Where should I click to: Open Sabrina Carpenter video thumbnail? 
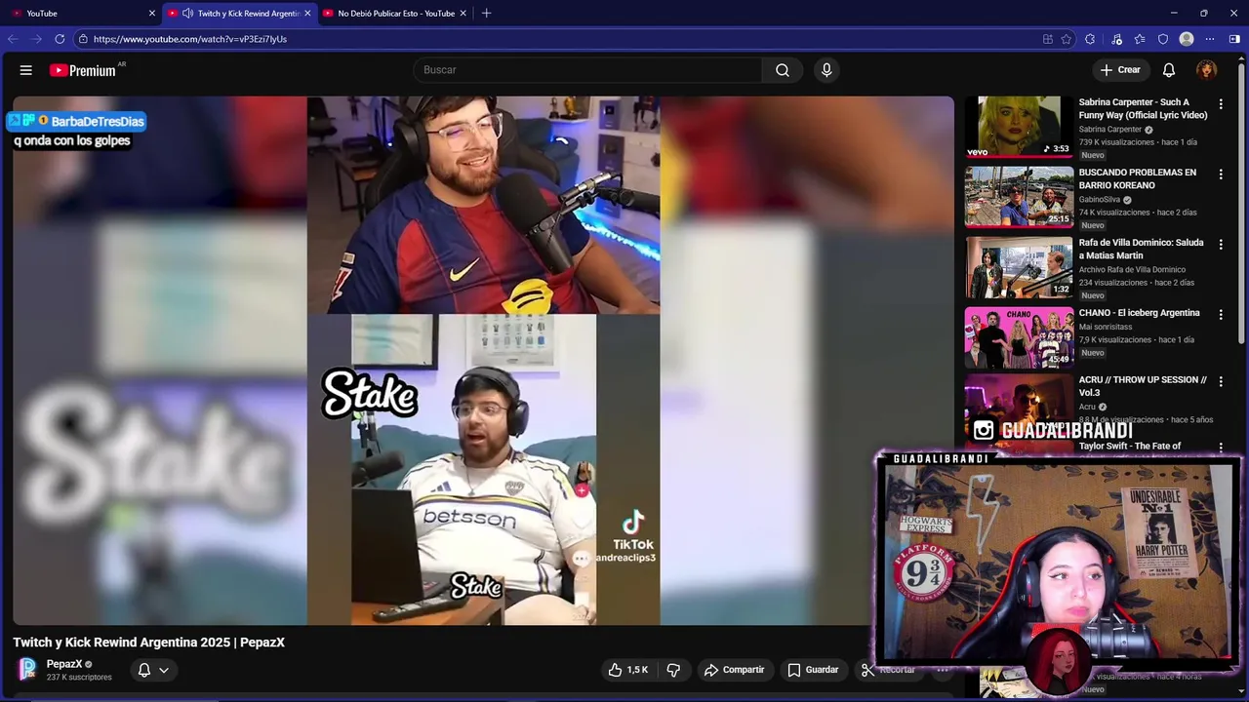pos(1019,126)
